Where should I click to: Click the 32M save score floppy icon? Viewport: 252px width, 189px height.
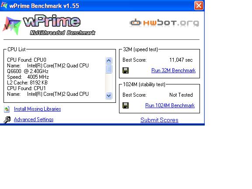pyautogui.click(x=126, y=70)
